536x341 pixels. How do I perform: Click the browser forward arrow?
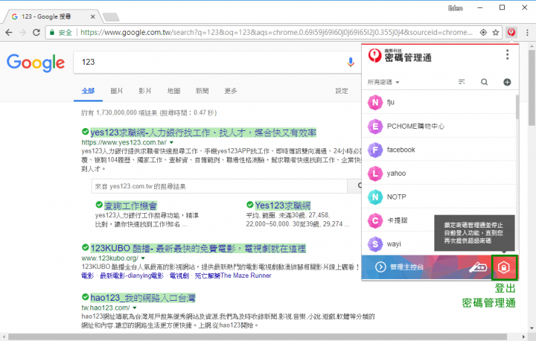click(x=22, y=33)
